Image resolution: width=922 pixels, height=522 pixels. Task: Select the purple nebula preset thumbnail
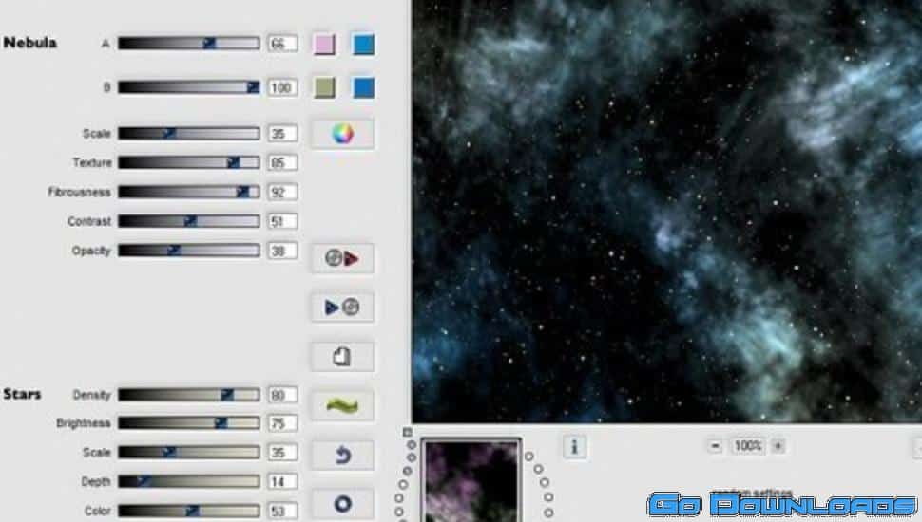pos(471,481)
